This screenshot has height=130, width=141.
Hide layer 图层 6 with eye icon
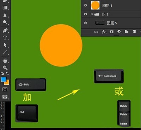click(x=85, y=5)
